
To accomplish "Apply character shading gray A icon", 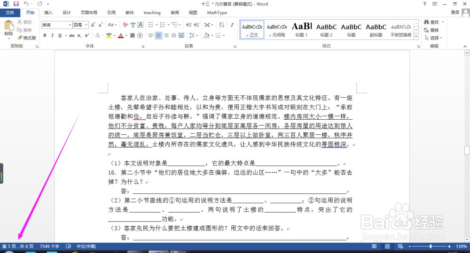I will (133, 35).
